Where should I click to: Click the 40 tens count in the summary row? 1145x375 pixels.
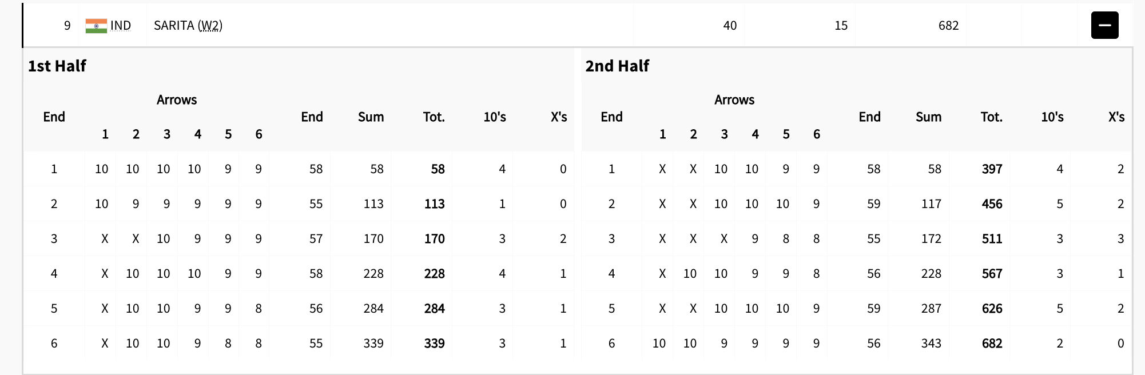(730, 26)
